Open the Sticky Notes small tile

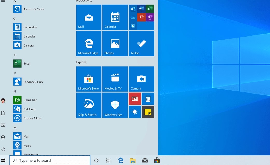point(148,112)
